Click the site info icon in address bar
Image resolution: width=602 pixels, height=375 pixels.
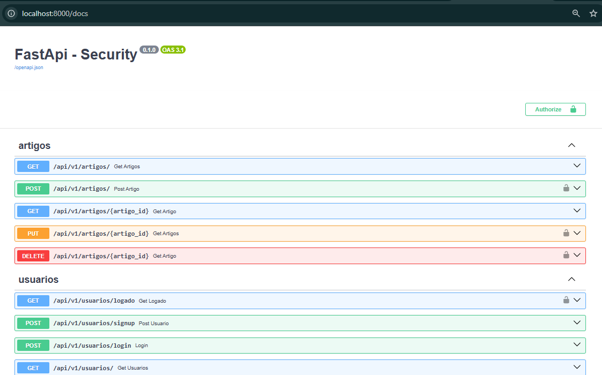coord(11,13)
